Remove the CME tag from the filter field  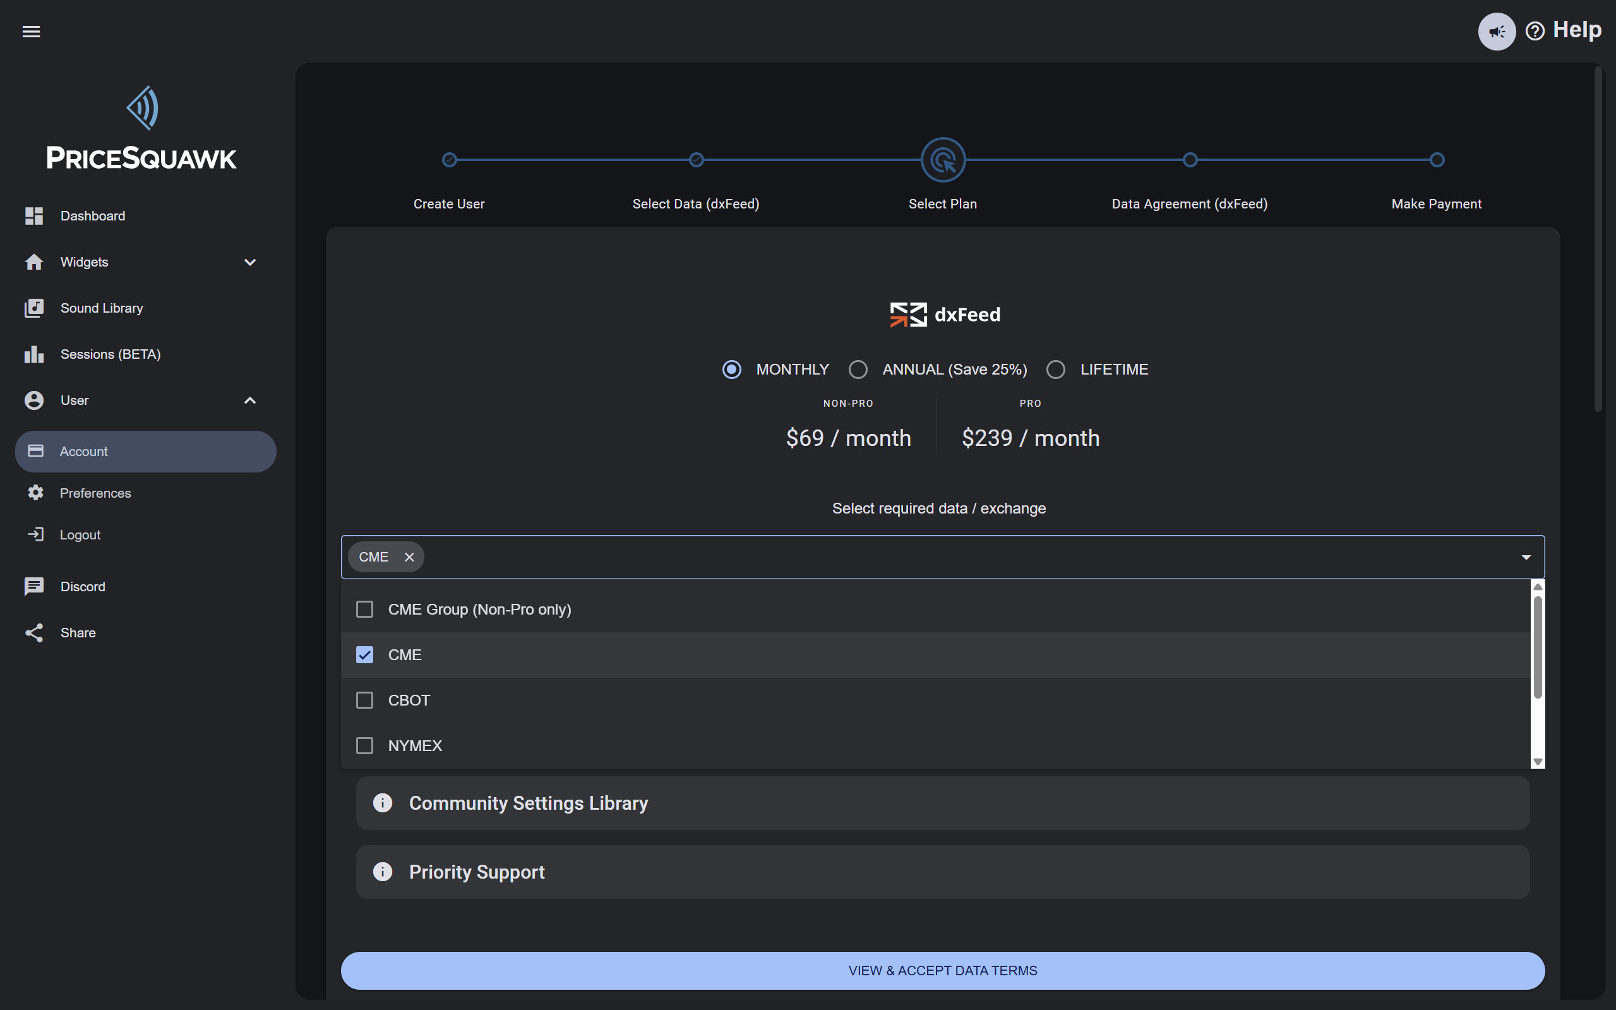coord(409,556)
